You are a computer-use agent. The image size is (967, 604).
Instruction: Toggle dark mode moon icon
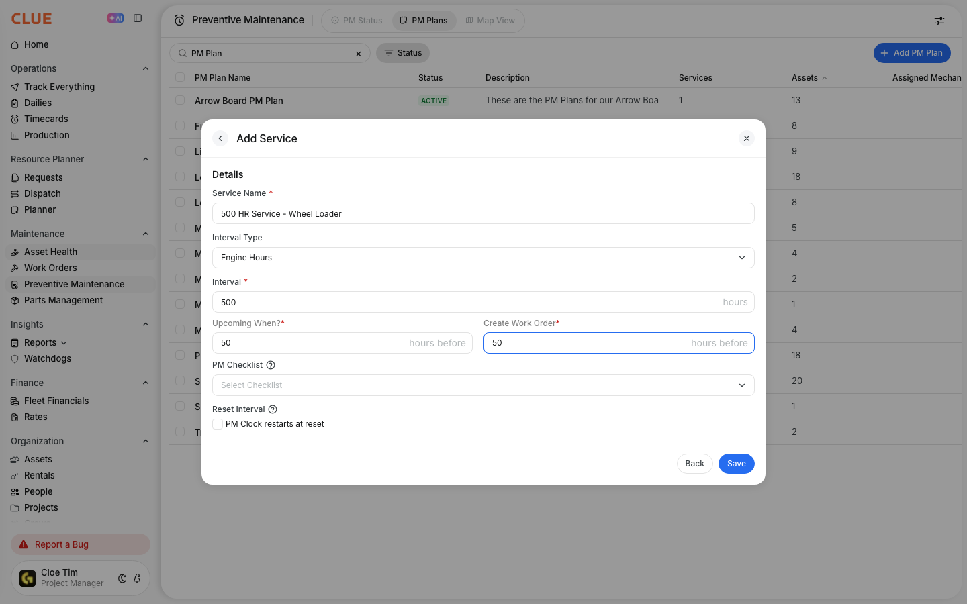pos(122,578)
